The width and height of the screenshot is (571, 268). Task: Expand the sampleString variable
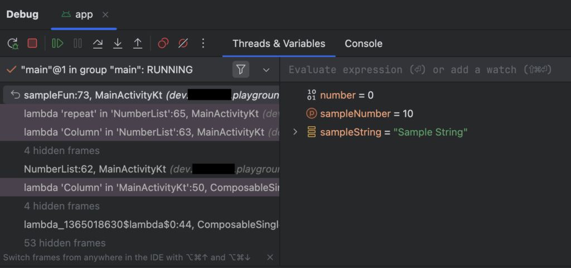coord(296,132)
